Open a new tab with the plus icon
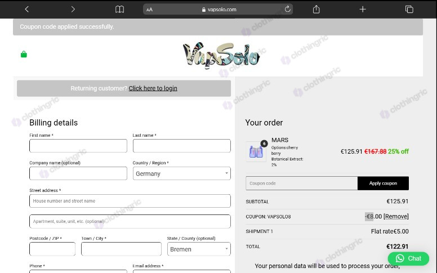 point(363,9)
